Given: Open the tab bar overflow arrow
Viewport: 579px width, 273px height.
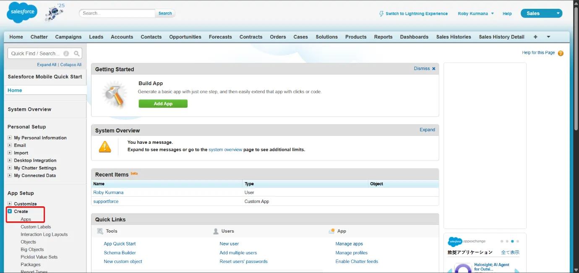Looking at the screenshot, I should [x=548, y=37].
